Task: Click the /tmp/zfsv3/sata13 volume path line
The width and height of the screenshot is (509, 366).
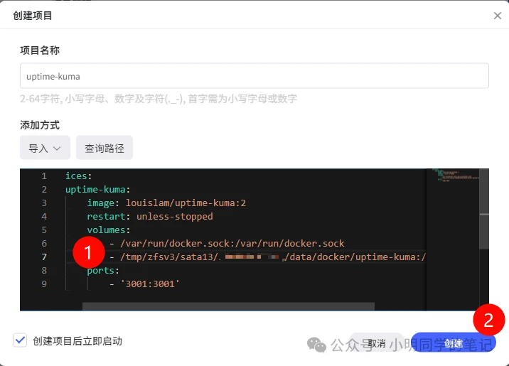Action: (267, 257)
